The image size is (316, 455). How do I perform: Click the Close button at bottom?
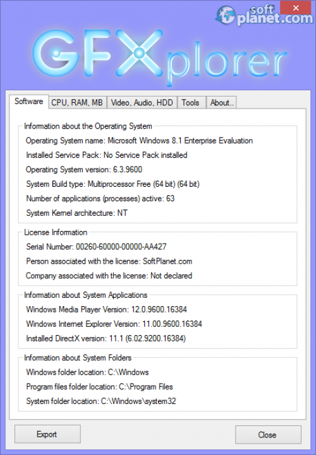coord(268,434)
